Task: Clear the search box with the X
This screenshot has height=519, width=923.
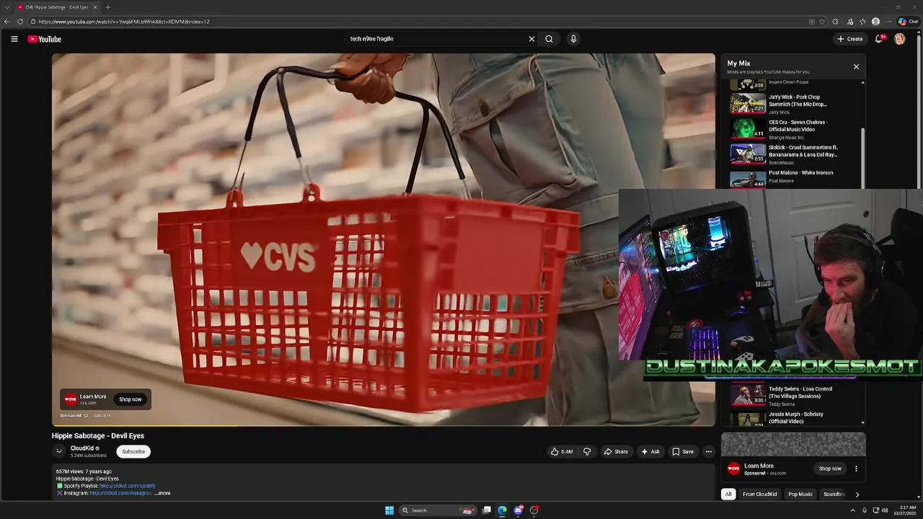Action: click(x=532, y=39)
